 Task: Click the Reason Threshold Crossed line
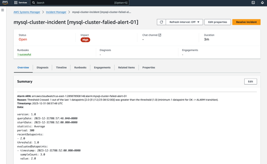[x=118, y=100]
